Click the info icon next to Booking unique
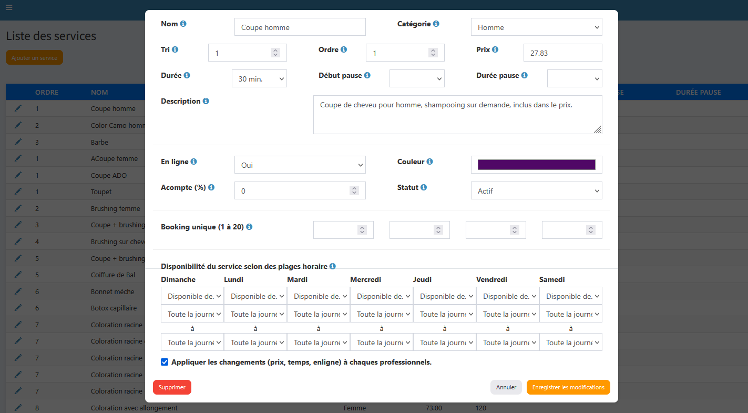The height and width of the screenshot is (413, 748). (x=249, y=227)
